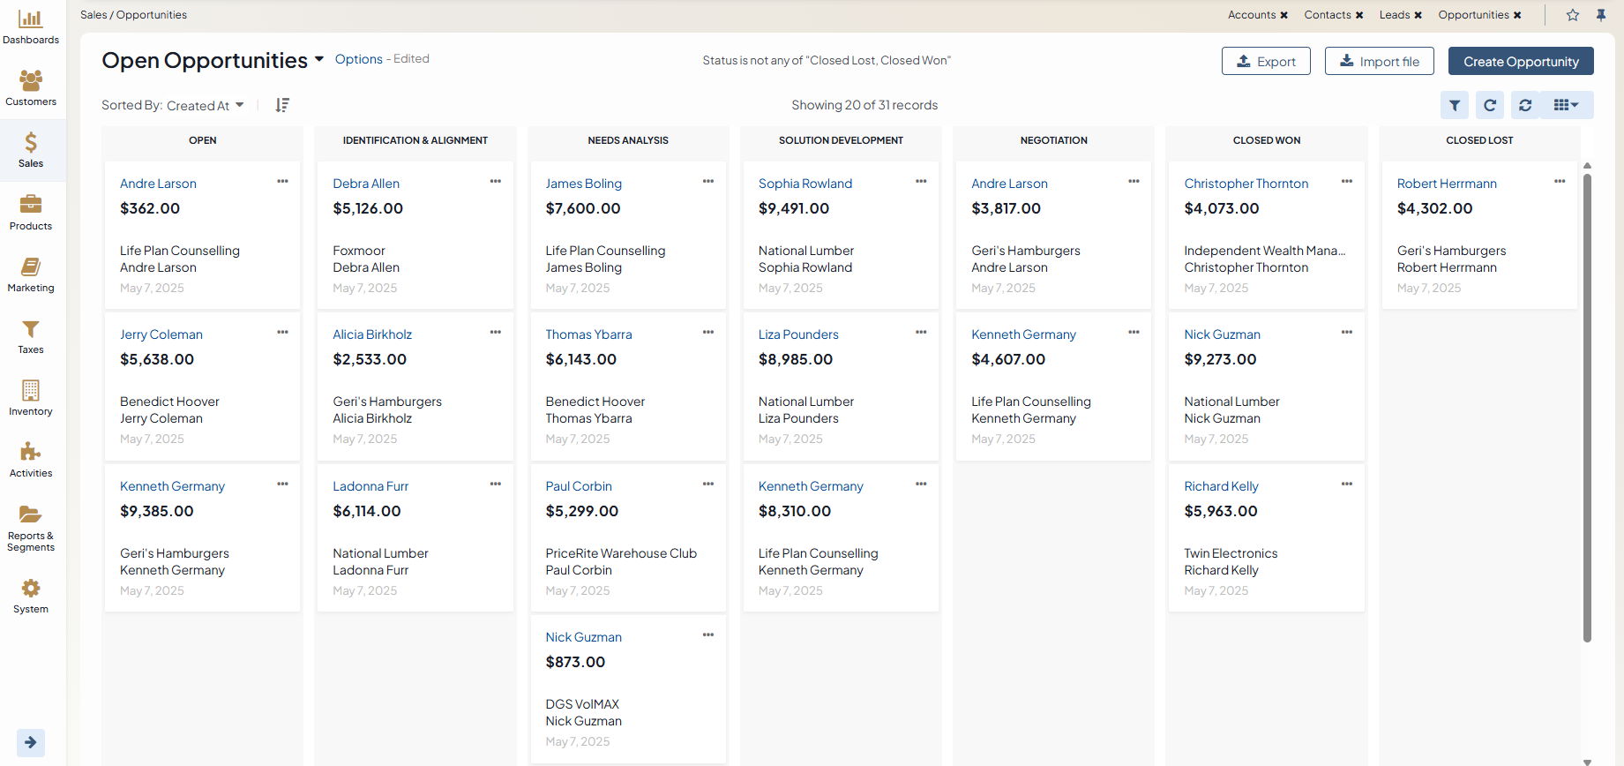Click the filter funnel icon
Image resolution: width=1624 pixels, height=766 pixels.
click(1455, 105)
